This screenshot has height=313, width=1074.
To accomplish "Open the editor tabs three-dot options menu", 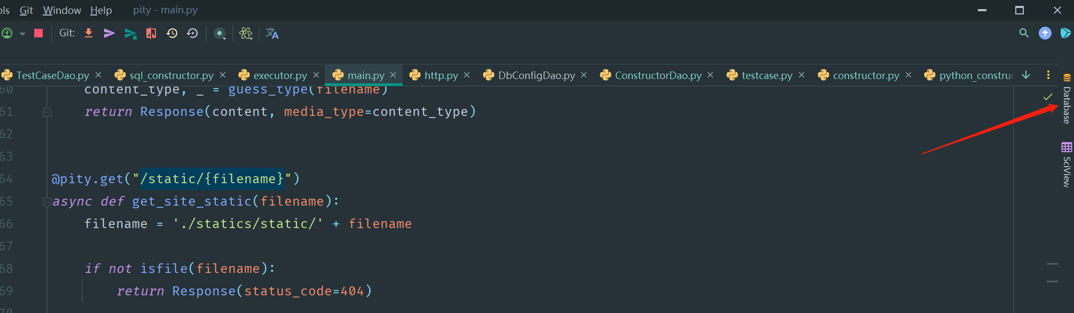I will pos(1048,75).
